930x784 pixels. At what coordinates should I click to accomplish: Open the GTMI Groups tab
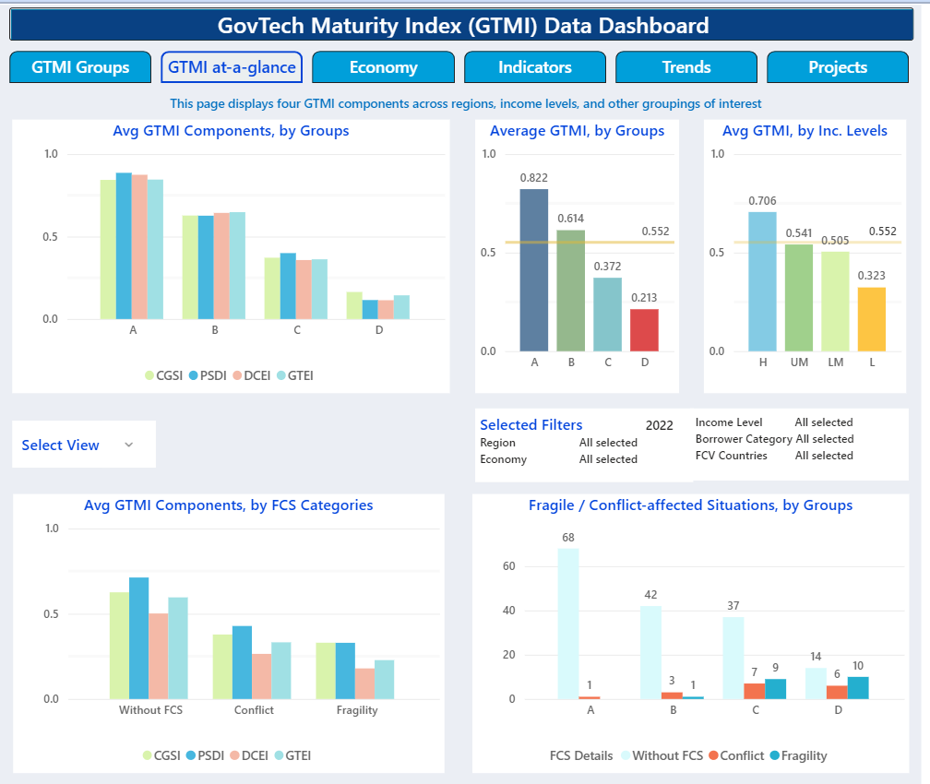pyautogui.click(x=80, y=67)
